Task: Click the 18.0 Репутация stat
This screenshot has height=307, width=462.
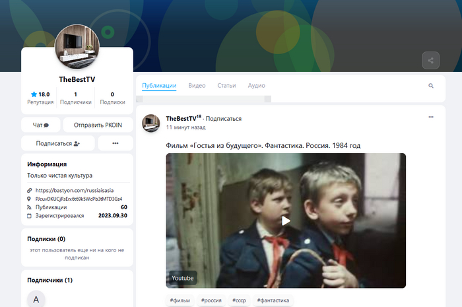Action: pyautogui.click(x=40, y=98)
